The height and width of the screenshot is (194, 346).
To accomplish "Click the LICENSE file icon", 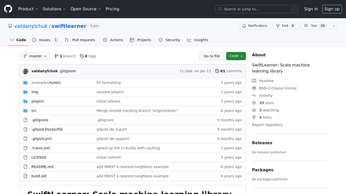I will click(26, 157).
